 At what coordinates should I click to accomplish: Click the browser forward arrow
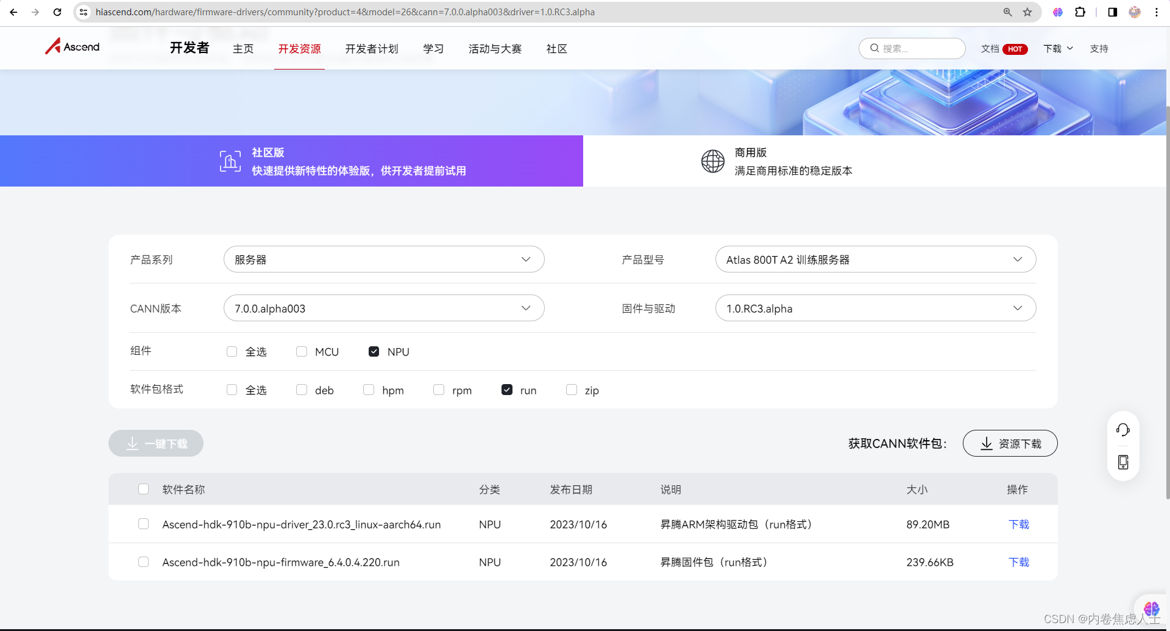tap(35, 12)
